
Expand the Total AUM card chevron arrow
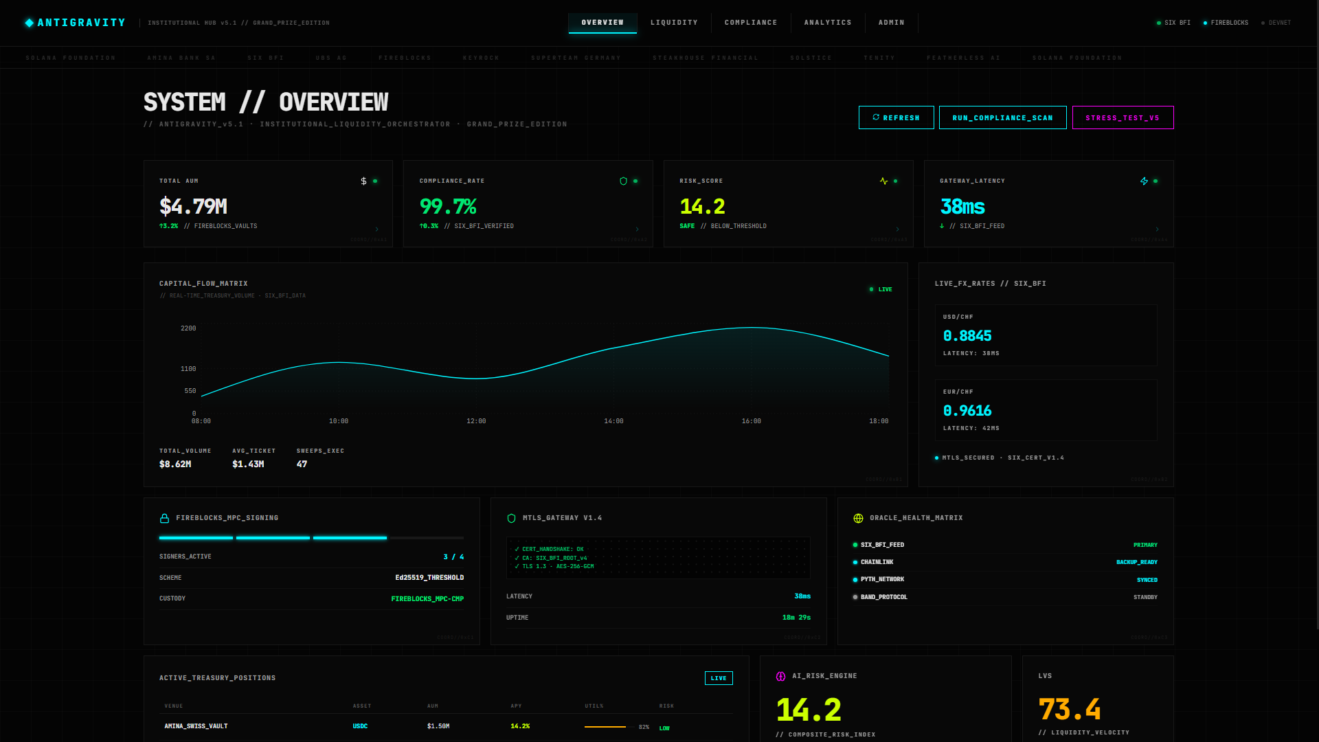(376, 229)
